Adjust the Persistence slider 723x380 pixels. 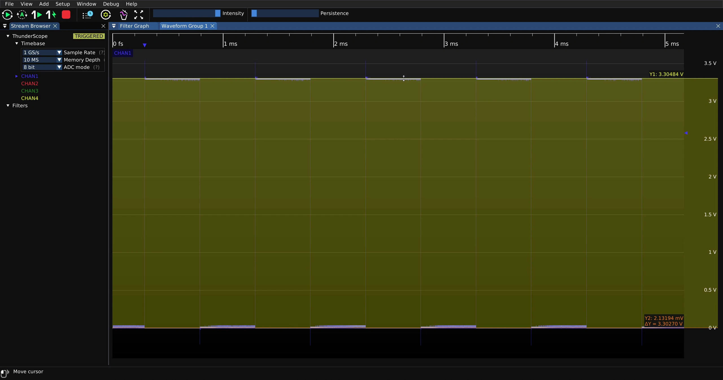point(285,13)
